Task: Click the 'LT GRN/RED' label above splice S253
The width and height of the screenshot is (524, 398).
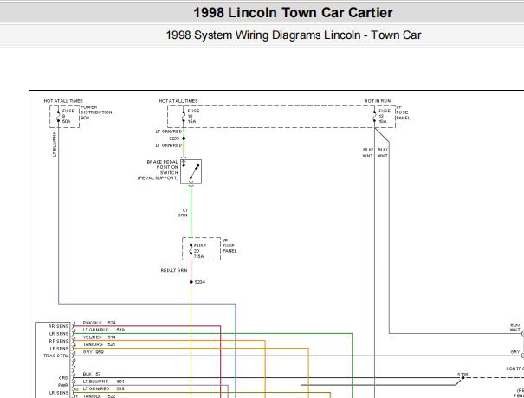Action: pos(169,132)
